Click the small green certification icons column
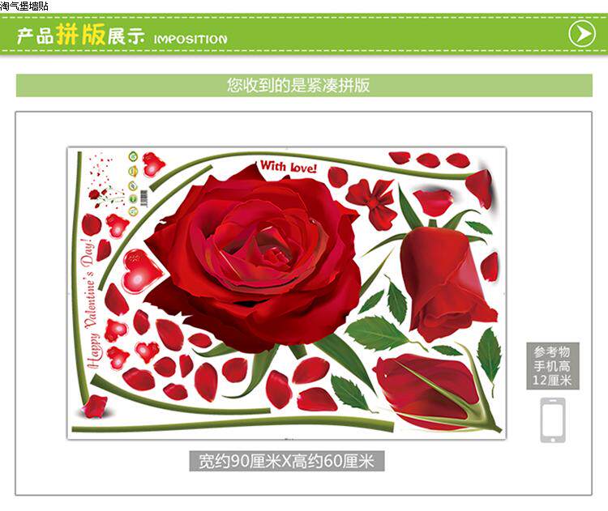 (134, 184)
